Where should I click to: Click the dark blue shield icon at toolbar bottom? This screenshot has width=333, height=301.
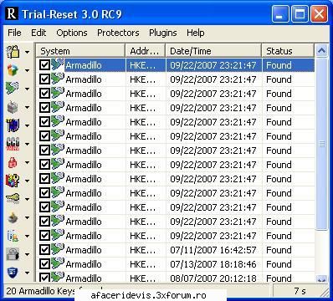(13, 273)
